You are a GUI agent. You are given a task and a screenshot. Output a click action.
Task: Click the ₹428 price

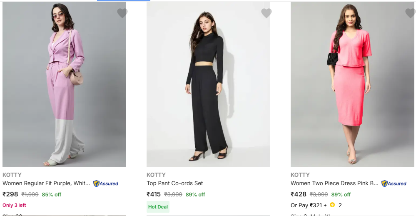[x=298, y=194]
